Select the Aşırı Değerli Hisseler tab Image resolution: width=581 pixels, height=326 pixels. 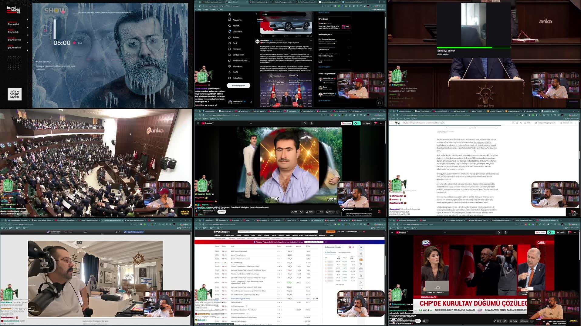[x=345, y=252]
